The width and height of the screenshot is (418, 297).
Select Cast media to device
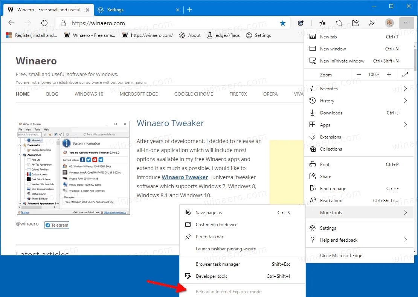click(x=242, y=225)
